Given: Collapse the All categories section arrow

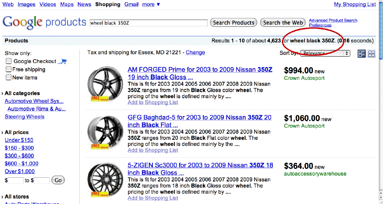Looking at the screenshot, I should click(2, 93).
